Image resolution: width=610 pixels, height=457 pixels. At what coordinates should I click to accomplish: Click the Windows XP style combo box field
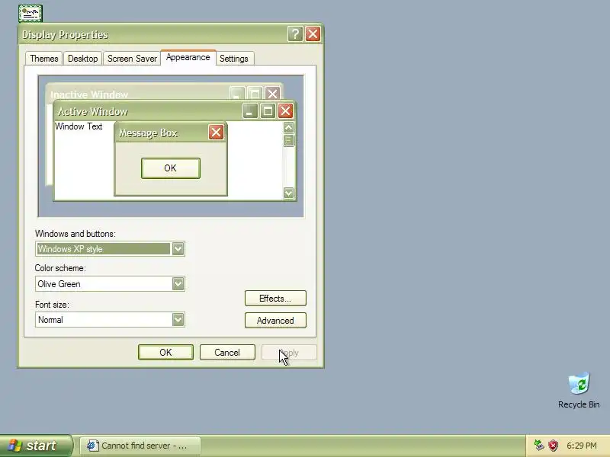pyautogui.click(x=110, y=249)
